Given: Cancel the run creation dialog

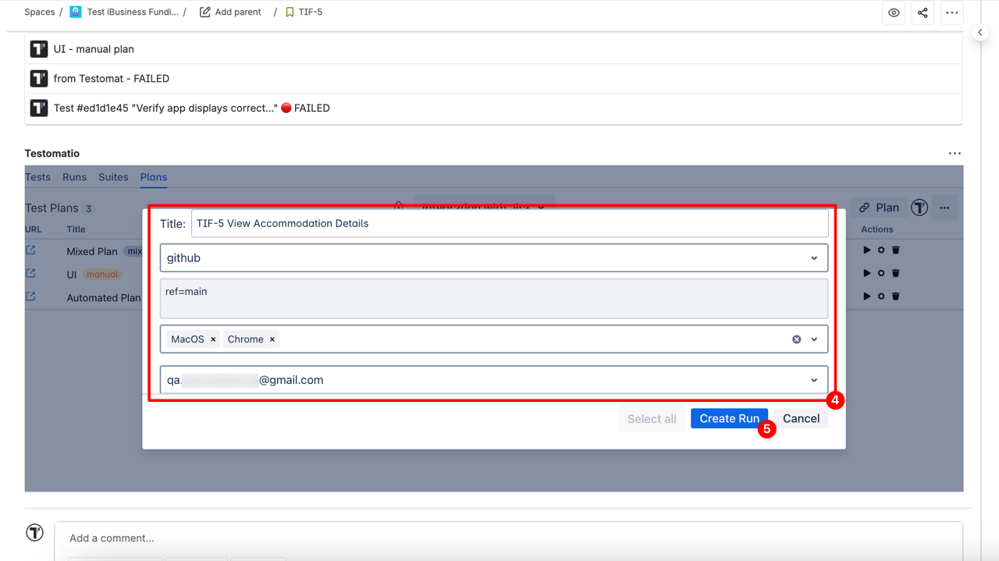Looking at the screenshot, I should (801, 419).
